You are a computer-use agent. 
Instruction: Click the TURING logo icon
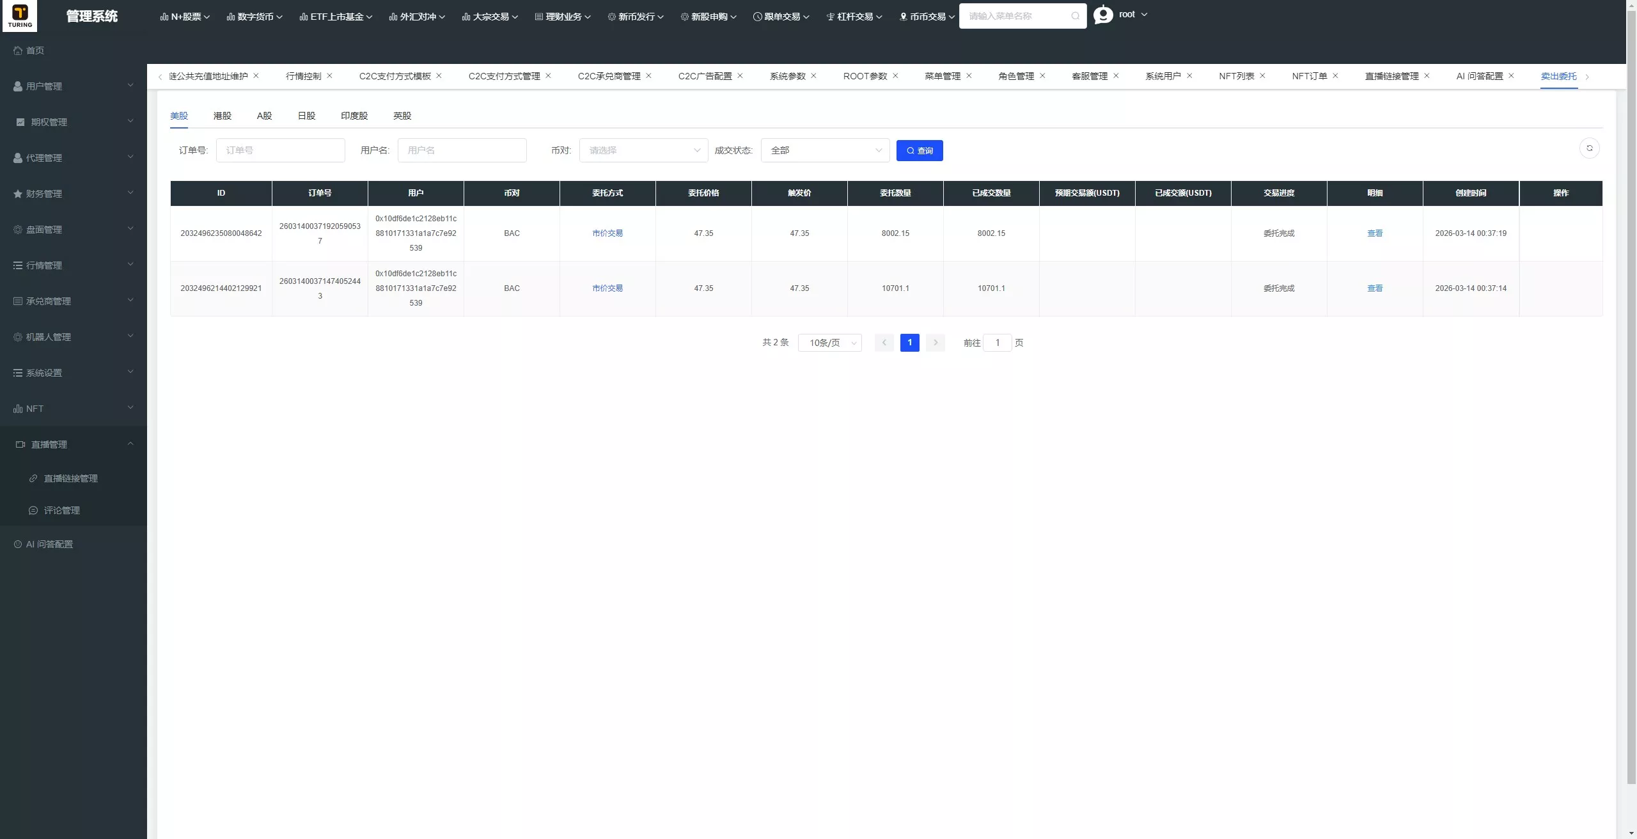coord(20,15)
